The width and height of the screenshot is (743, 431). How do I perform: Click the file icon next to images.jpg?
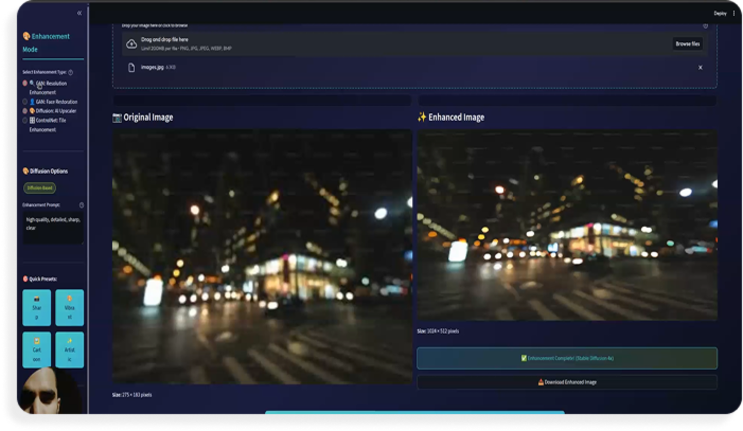pos(131,67)
